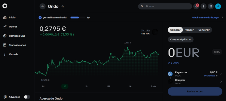
Task: Click the Disponible info icon
Action: tap(217, 76)
